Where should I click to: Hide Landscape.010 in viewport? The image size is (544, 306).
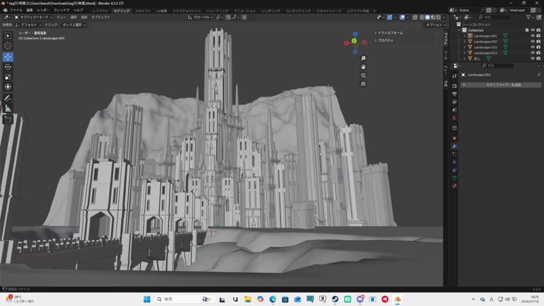coord(532,47)
